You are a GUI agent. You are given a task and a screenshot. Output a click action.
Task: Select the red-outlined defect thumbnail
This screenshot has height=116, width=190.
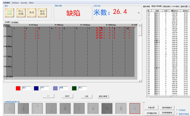tap(135, 108)
